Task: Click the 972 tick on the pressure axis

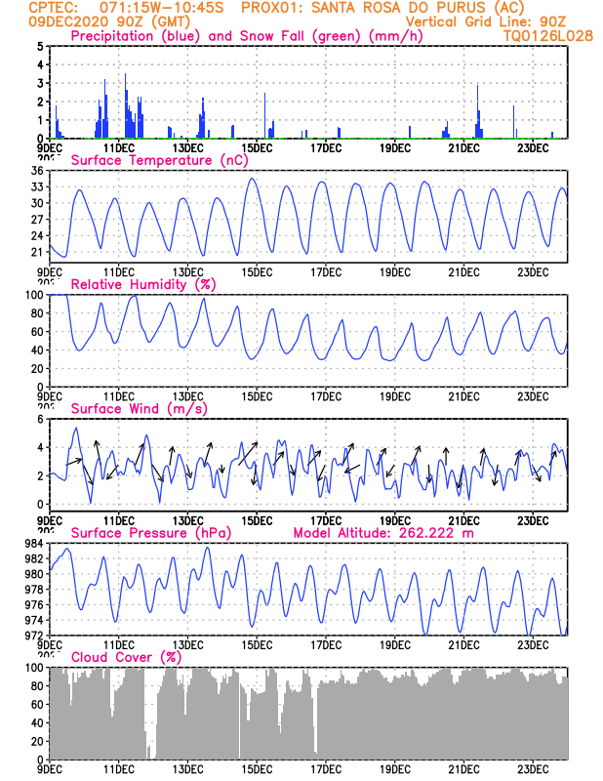Action: click(x=35, y=636)
